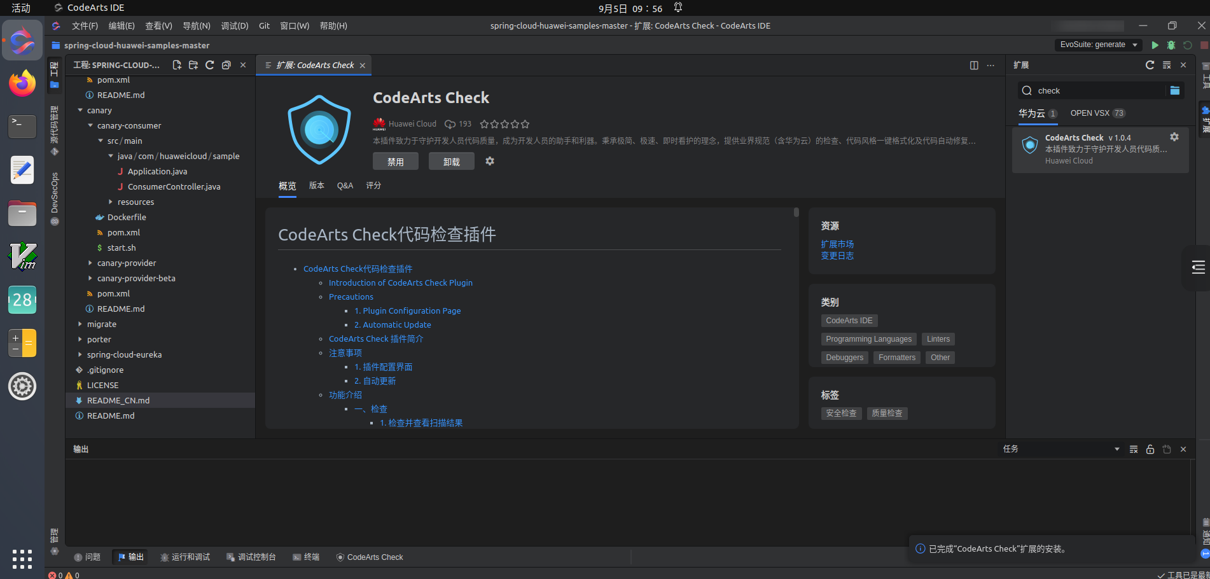Open the 终端 panel tab
The image size is (1210, 579).
coord(306,557)
